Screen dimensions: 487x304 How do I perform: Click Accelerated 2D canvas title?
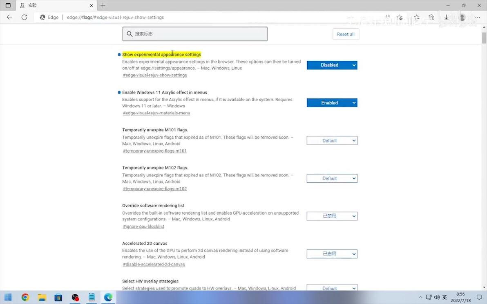(145, 244)
